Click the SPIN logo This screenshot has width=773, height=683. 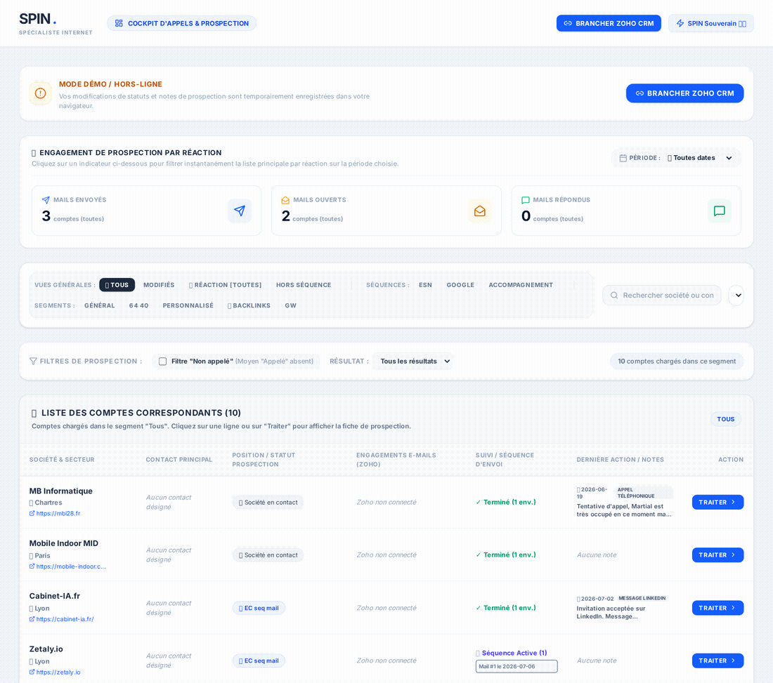point(38,19)
